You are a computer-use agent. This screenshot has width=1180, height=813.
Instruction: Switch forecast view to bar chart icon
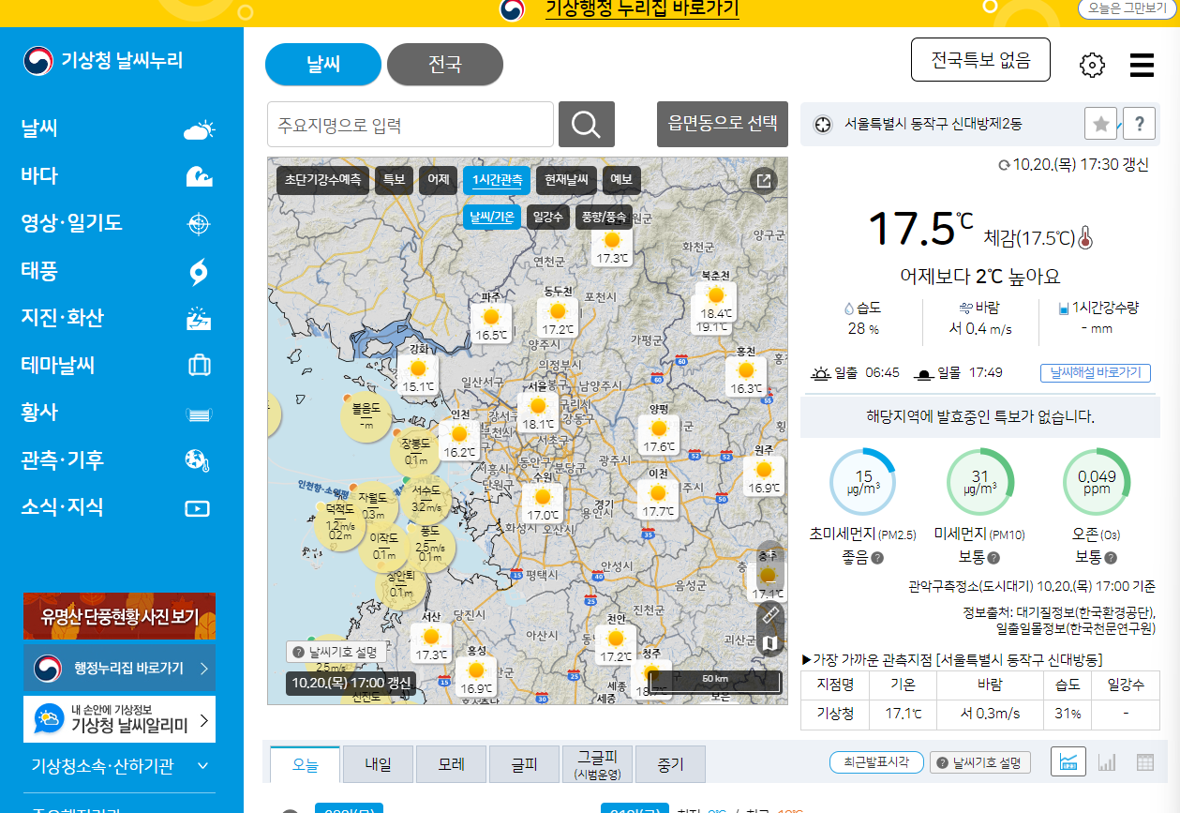(1107, 762)
